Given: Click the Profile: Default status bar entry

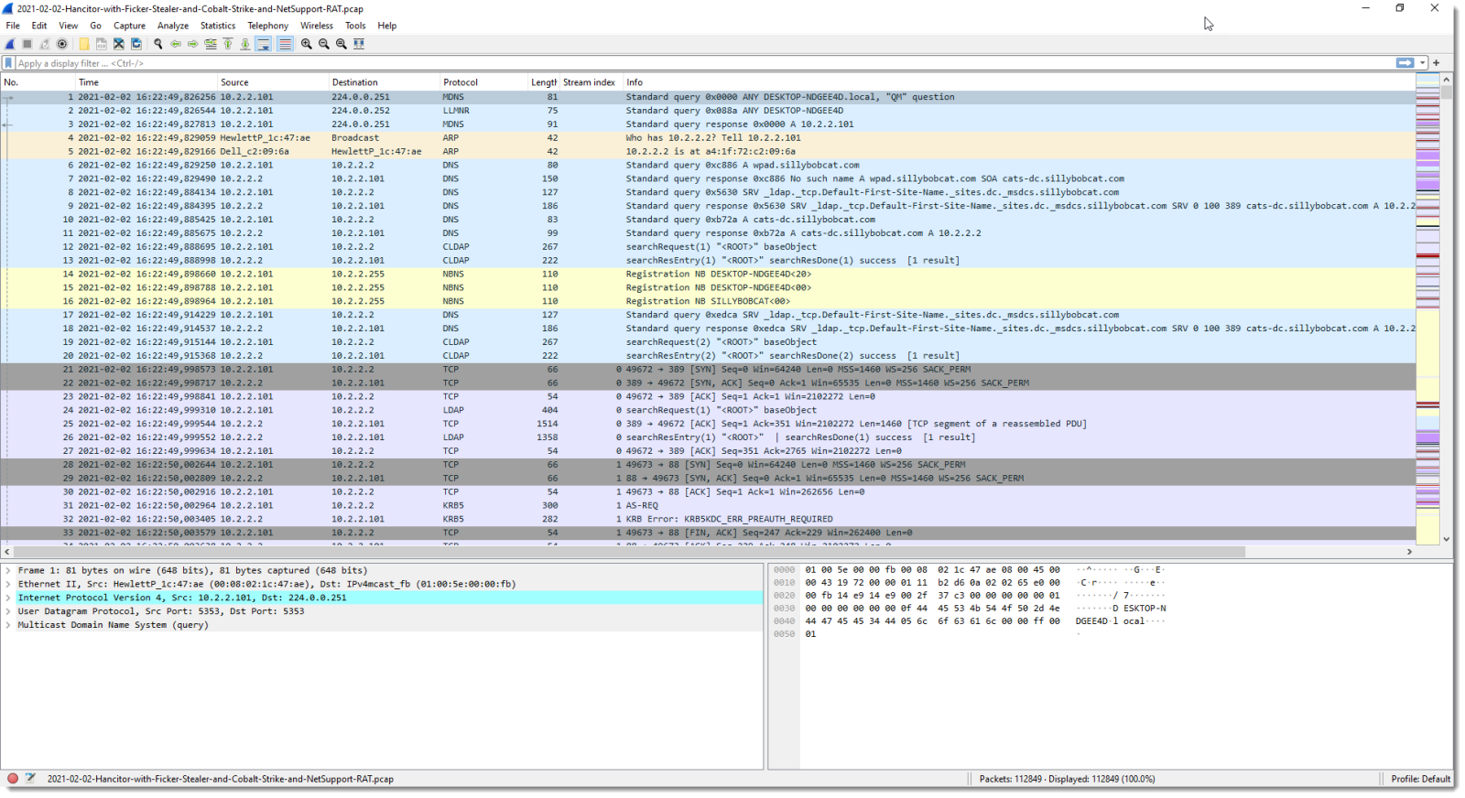Looking at the screenshot, I should tap(1420, 779).
